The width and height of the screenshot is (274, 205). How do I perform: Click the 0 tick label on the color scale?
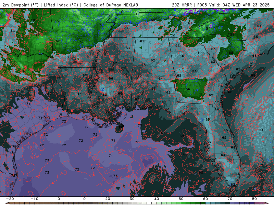tap(59, 199)
